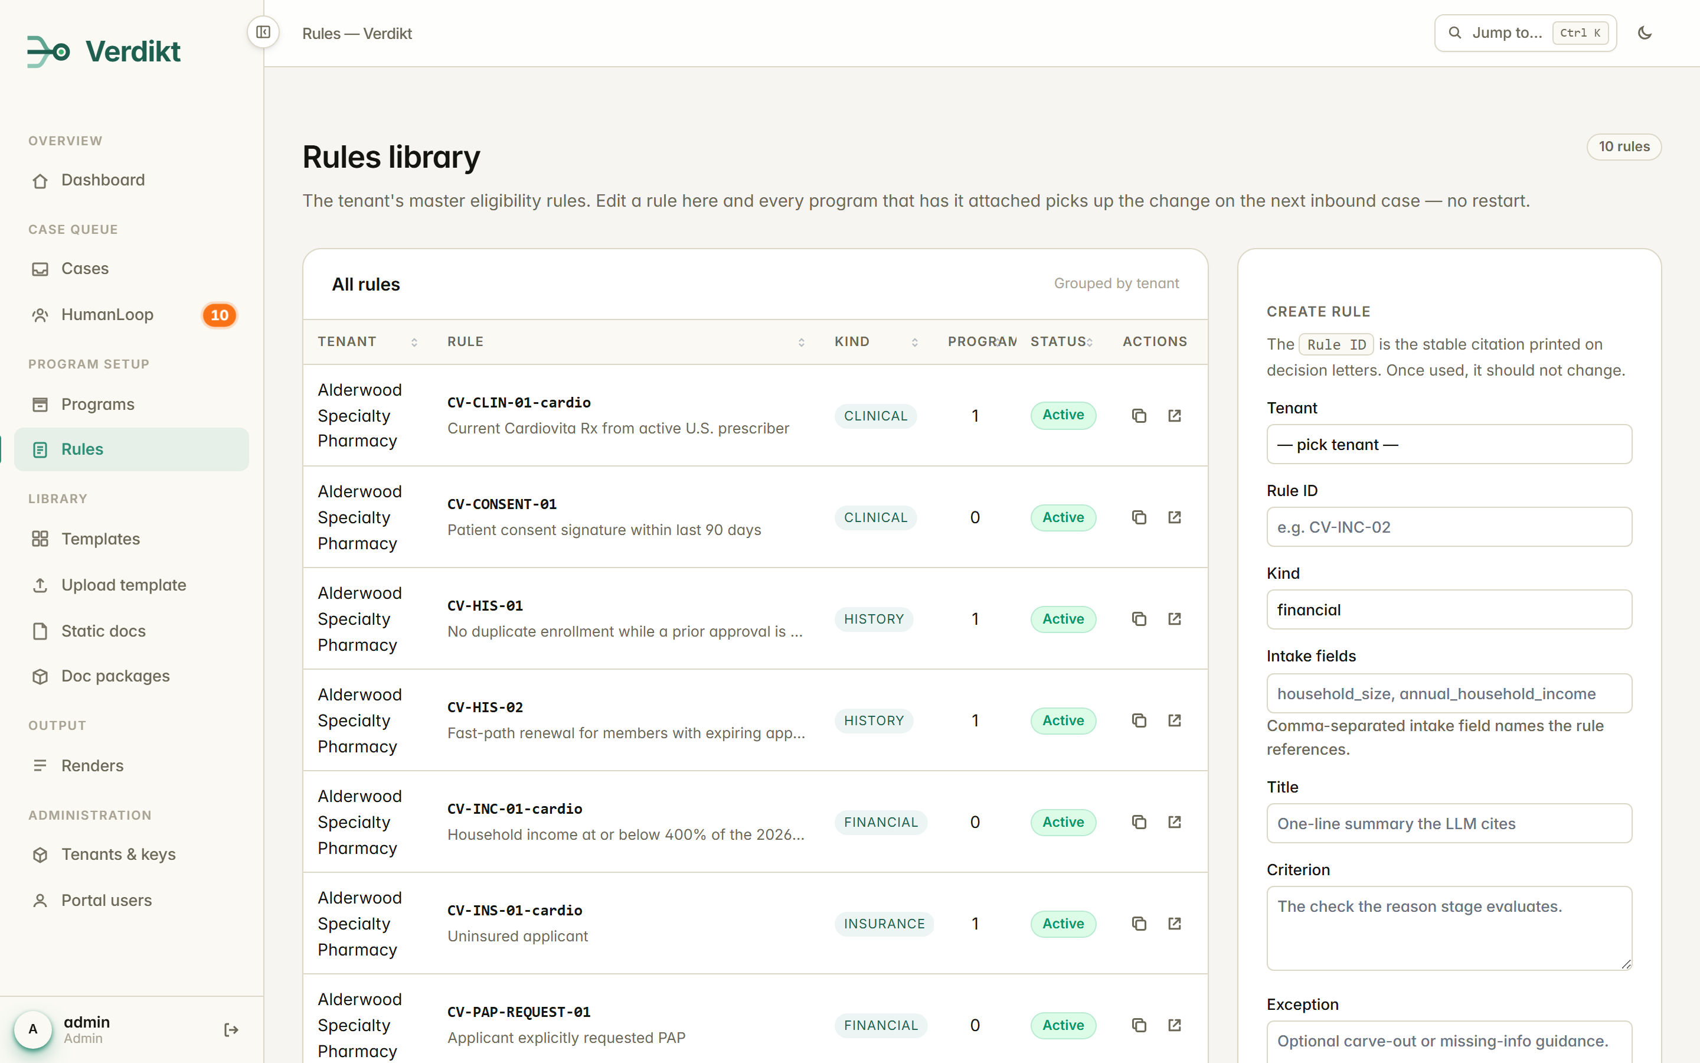Open Static docs in sidebar
This screenshot has width=1700, height=1063.
click(x=132, y=631)
